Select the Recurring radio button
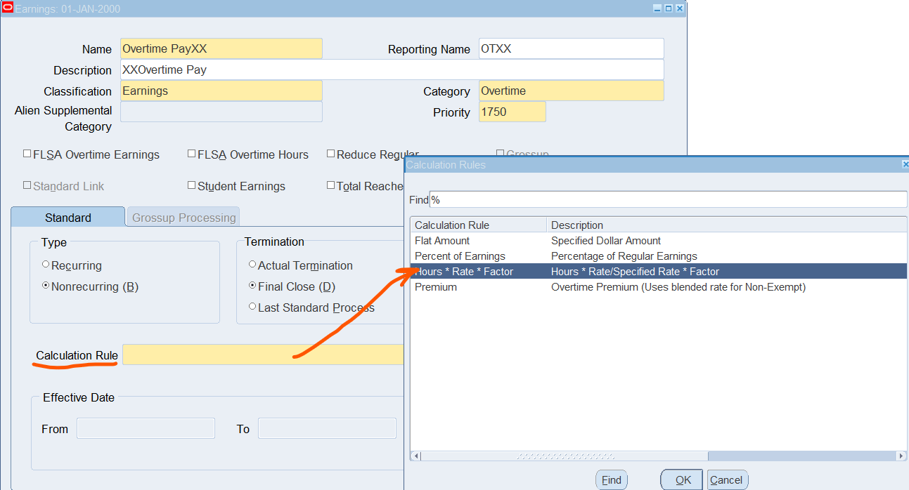 pos(46,265)
